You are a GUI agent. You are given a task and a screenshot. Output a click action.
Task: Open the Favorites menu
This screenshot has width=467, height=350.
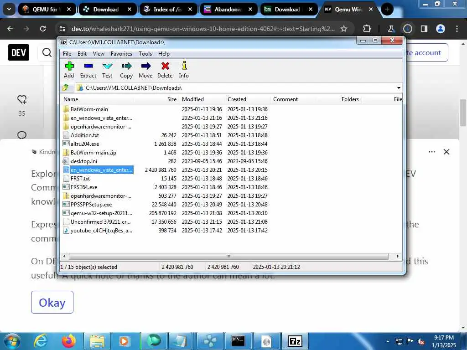click(121, 54)
